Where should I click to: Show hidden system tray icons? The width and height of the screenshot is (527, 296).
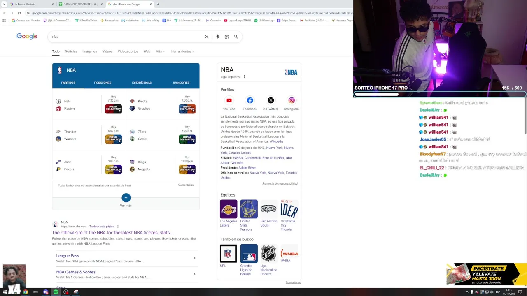pyautogui.click(x=467, y=292)
